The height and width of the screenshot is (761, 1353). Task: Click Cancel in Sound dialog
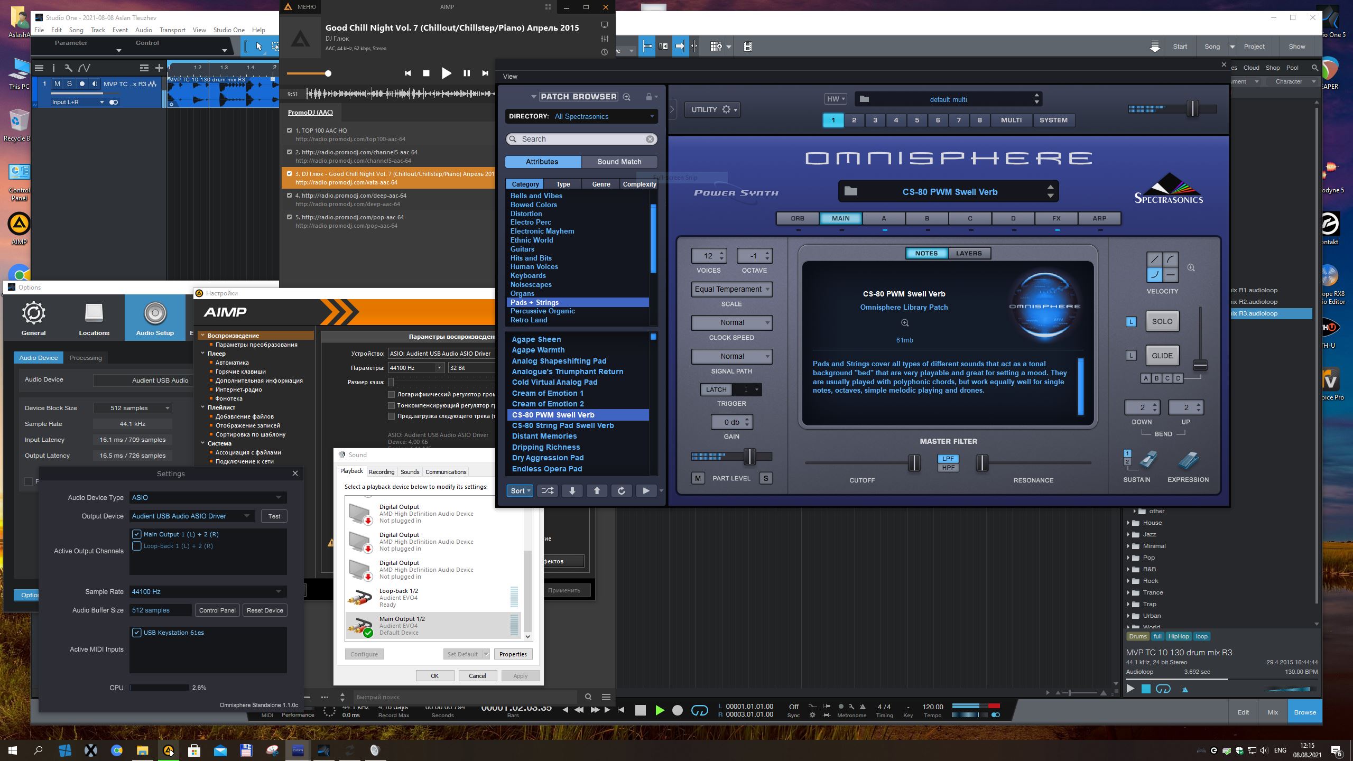(x=477, y=676)
